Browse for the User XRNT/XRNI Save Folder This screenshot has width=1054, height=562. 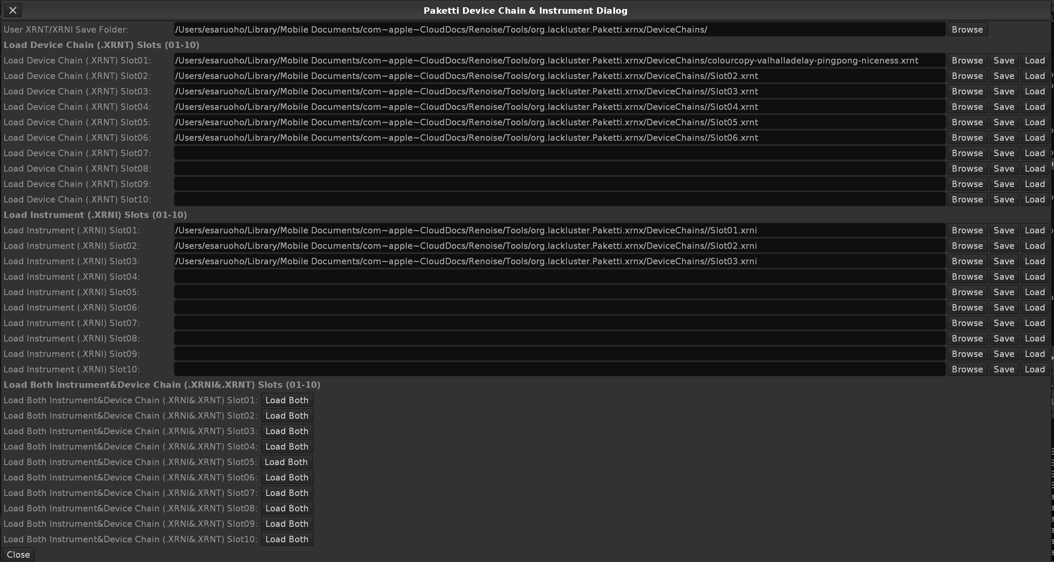[967, 30]
